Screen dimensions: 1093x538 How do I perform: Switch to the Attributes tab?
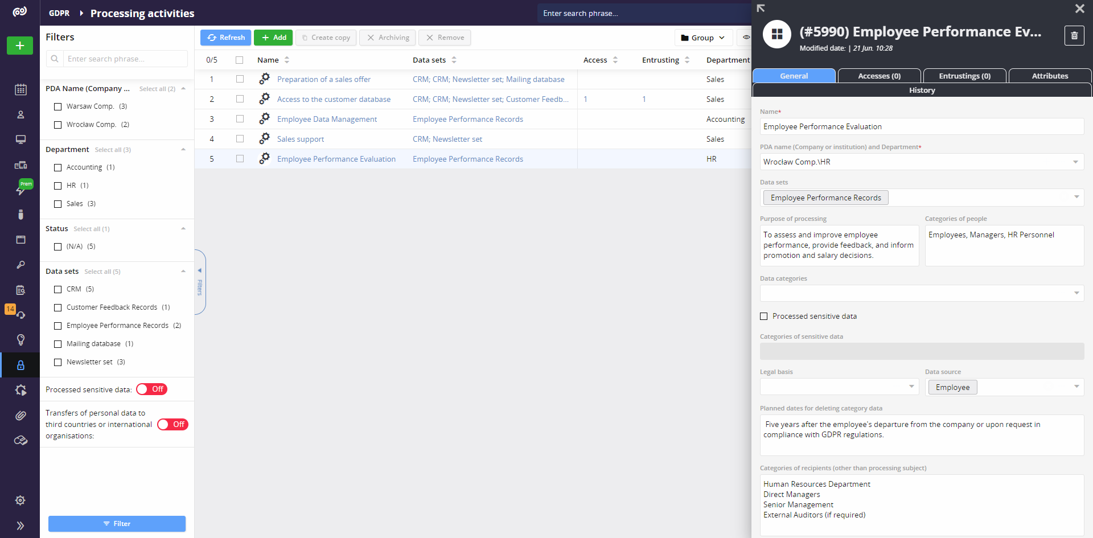tap(1050, 76)
